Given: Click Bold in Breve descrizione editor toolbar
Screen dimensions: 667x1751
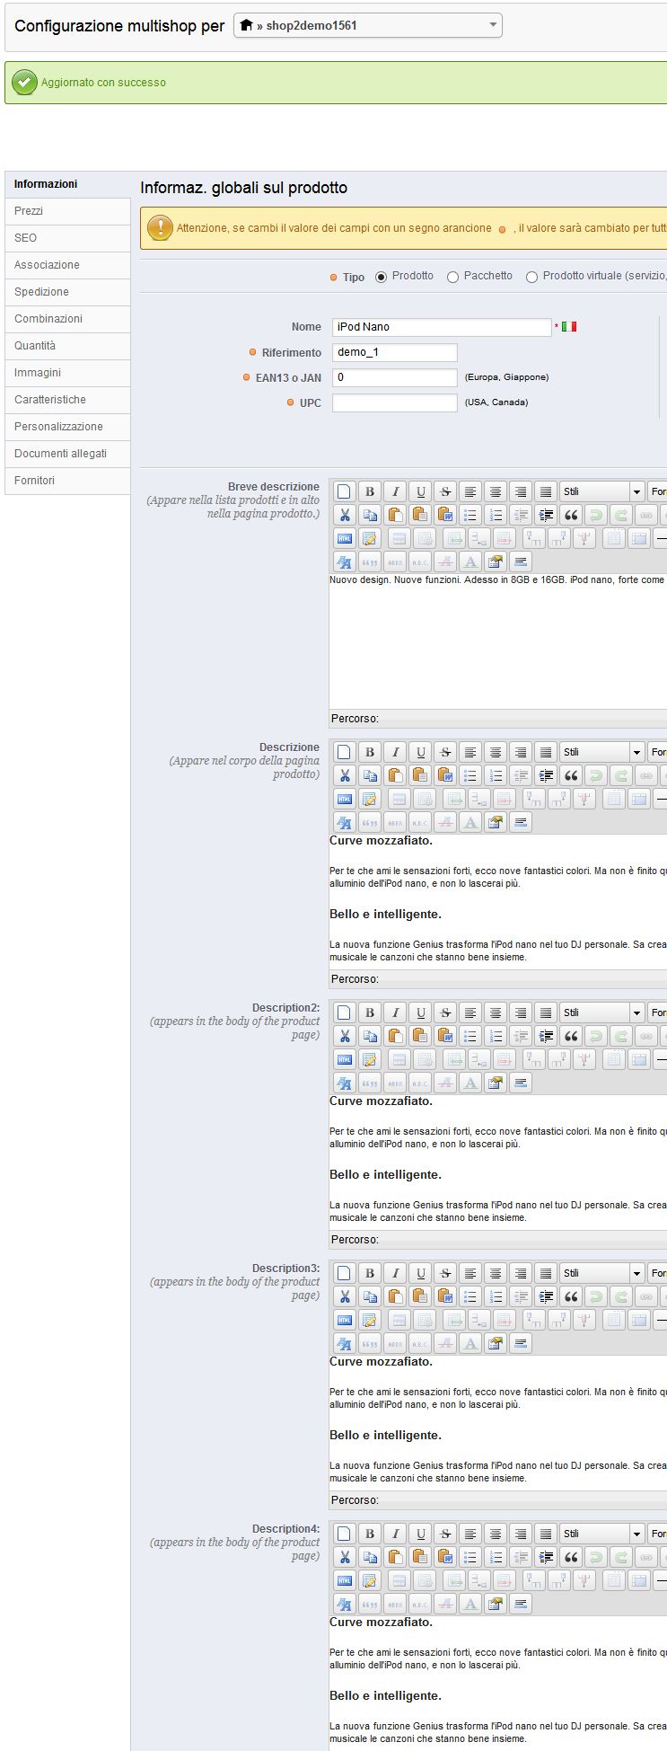Looking at the screenshot, I should pos(369,491).
